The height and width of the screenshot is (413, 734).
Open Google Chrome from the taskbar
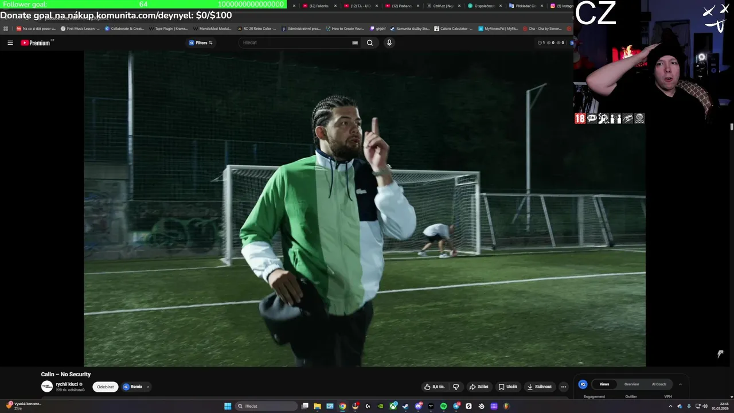coord(342,406)
